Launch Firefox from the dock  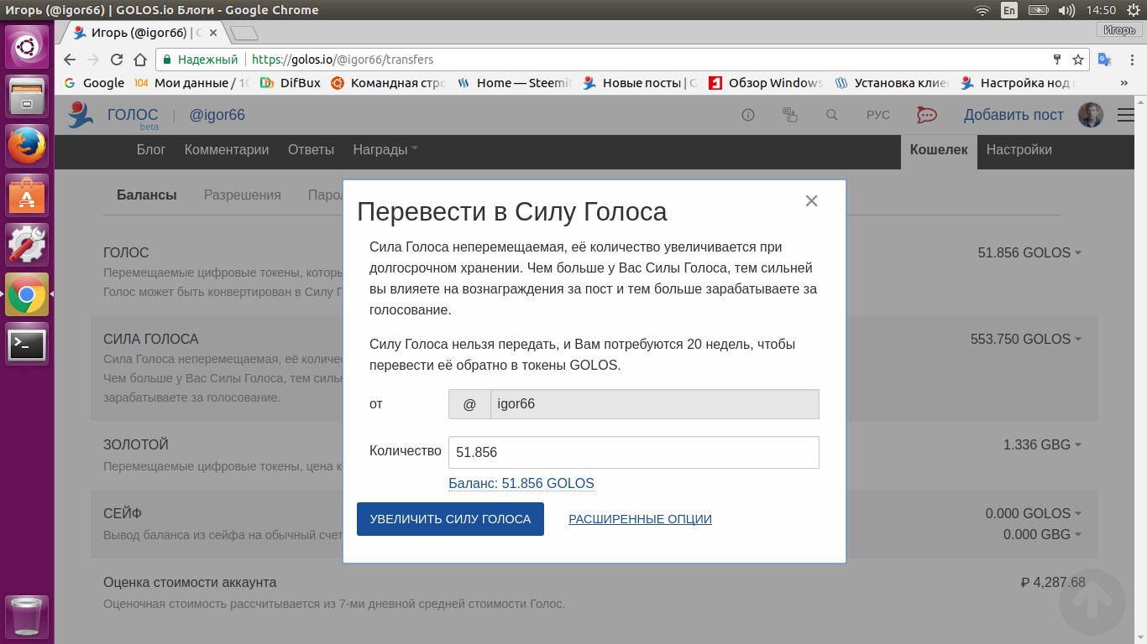tap(27, 146)
